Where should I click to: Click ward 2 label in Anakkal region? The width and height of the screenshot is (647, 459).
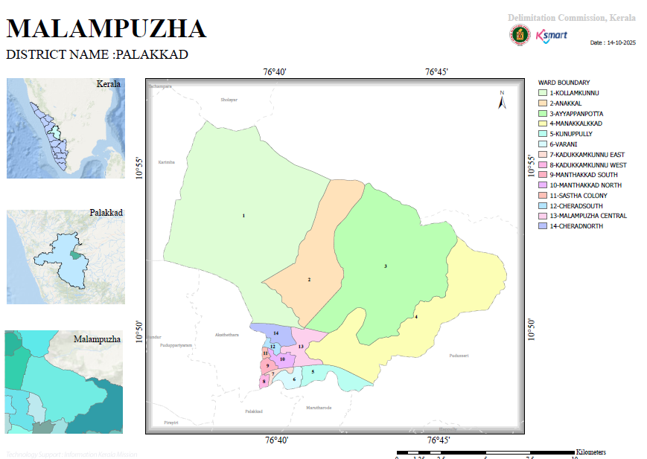[309, 280]
